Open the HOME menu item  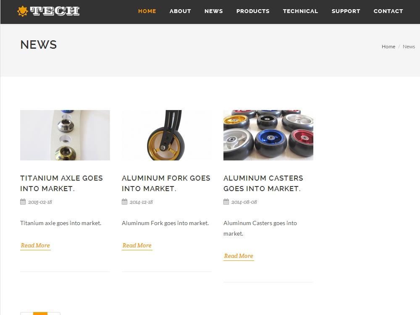point(147,11)
